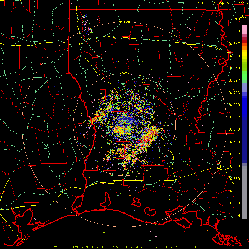Click the TH threshold label
This screenshot has height=249, width=249.
coord(238,215)
